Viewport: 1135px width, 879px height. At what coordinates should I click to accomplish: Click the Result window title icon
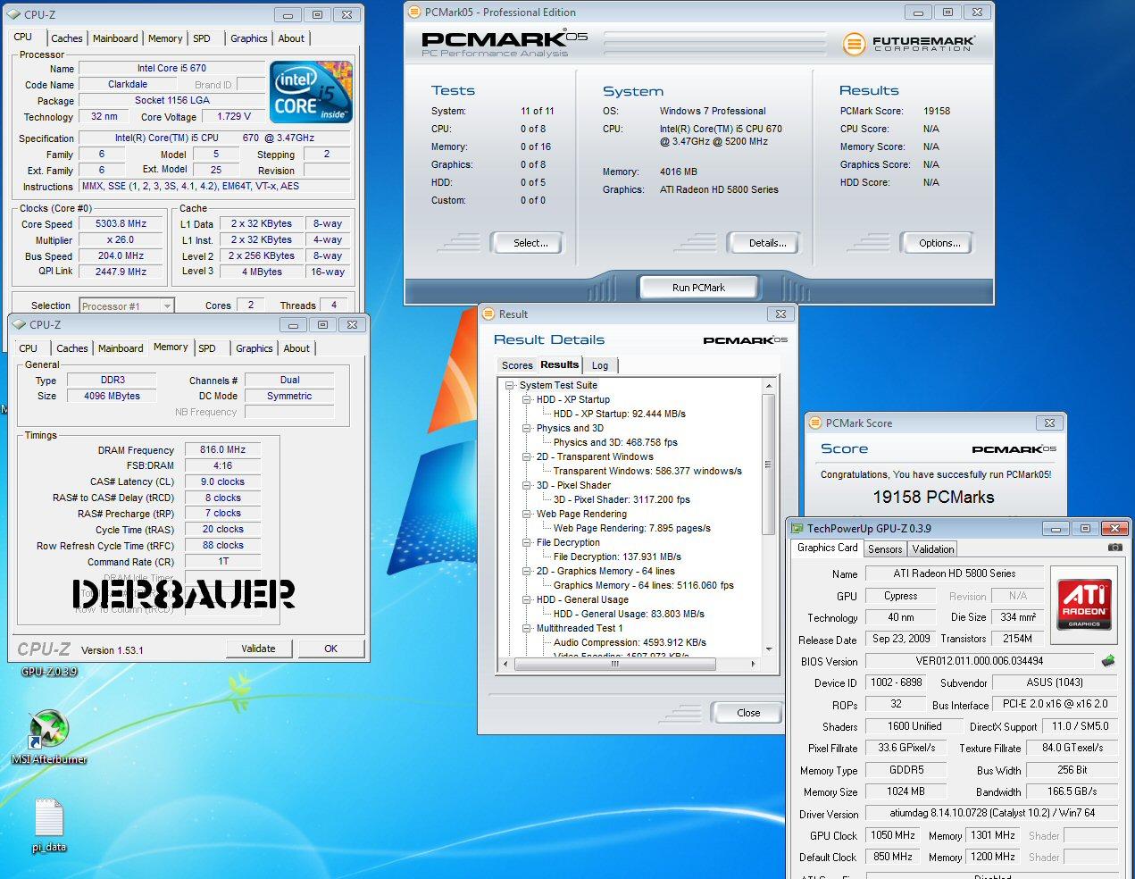(488, 314)
